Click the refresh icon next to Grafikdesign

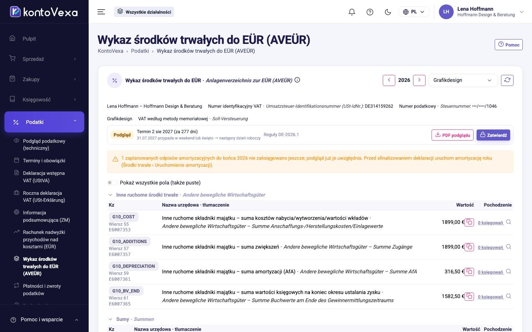point(507,80)
